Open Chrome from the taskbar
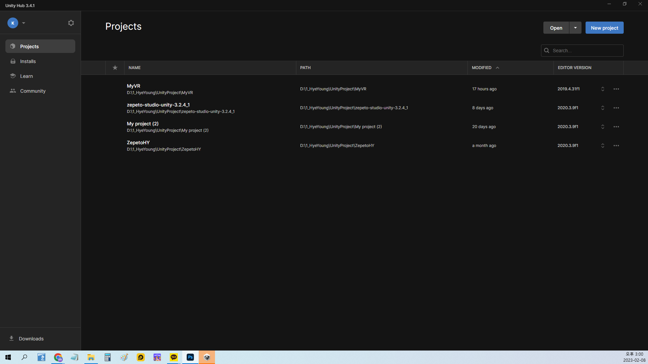The width and height of the screenshot is (648, 364). (58, 357)
